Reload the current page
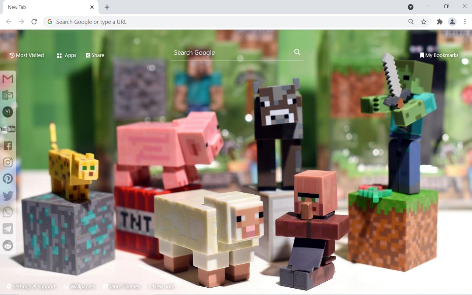Image resolution: width=472 pixels, height=295 pixels. [x=34, y=22]
